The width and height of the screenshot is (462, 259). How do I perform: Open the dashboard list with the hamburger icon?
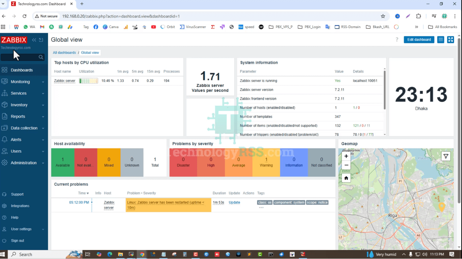[440, 39]
